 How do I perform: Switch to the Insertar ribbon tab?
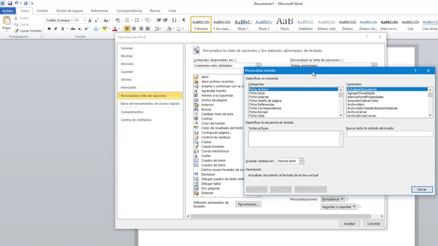(x=42, y=11)
